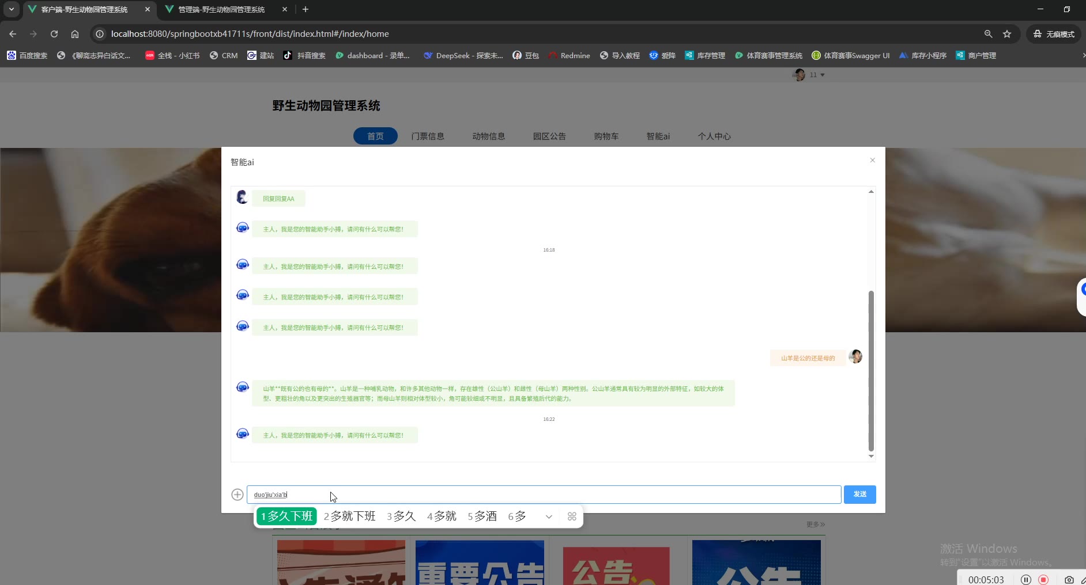Open the 体育赛事管理系统 bookmark
Image resolution: width=1086 pixels, height=585 pixels.
(768, 56)
